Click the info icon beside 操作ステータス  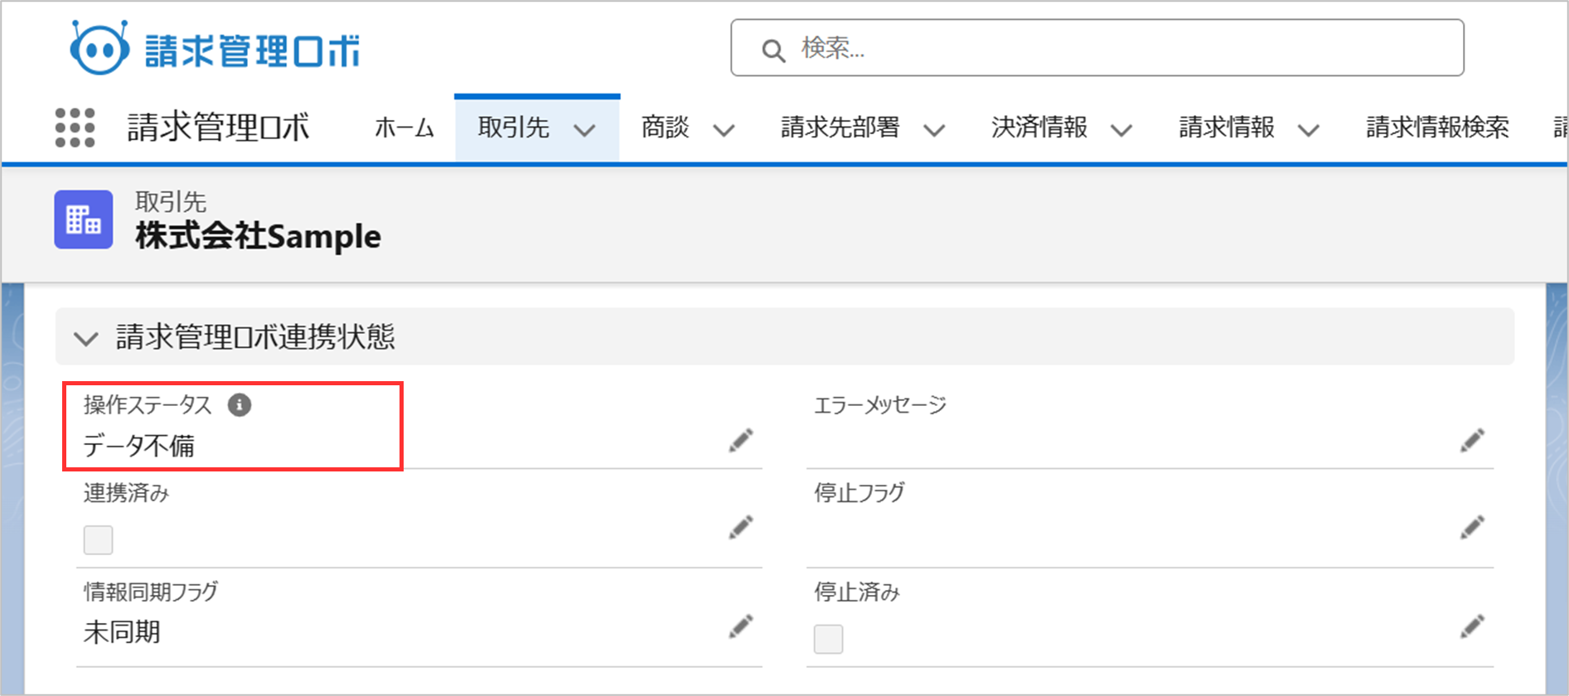(x=240, y=405)
